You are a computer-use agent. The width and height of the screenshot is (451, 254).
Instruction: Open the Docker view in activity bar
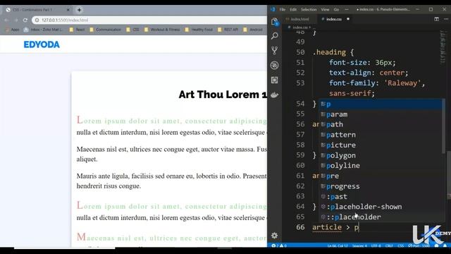(275, 95)
